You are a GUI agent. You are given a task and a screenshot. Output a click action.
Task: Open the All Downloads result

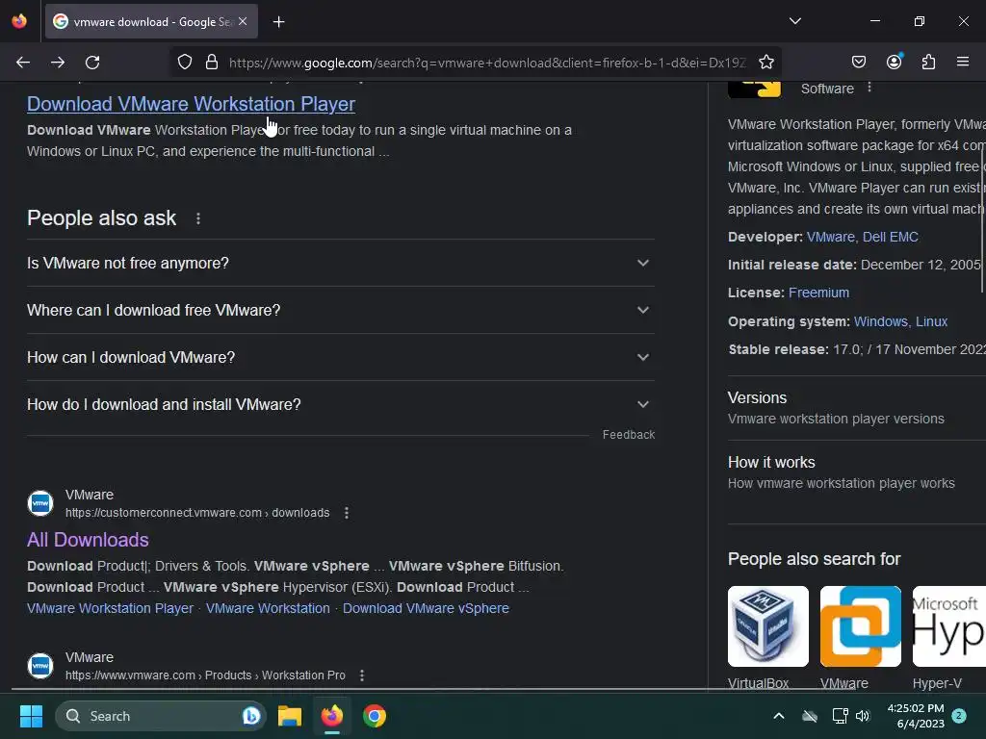pos(88,540)
